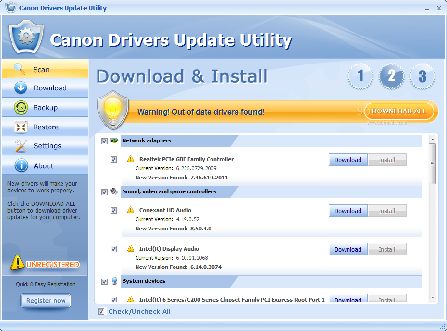Click warning icon beside Conexant HD Audio

(x=131, y=210)
